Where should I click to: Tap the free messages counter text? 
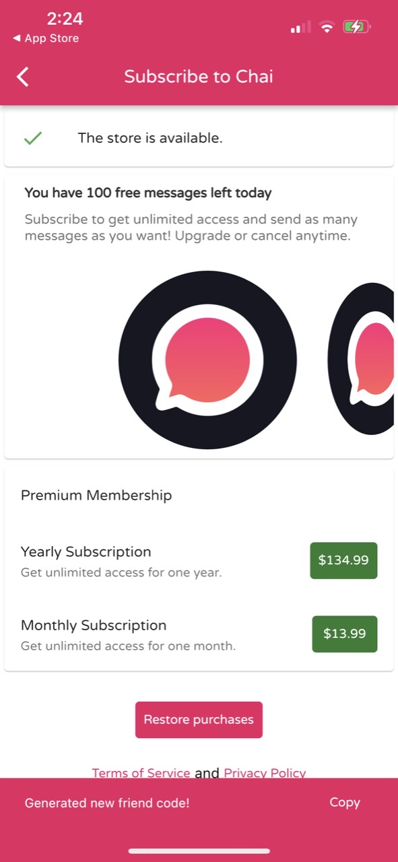coord(147,193)
